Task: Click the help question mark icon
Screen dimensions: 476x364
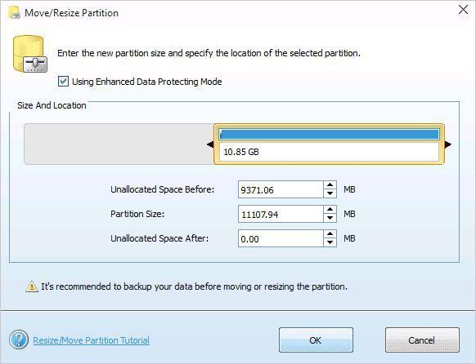Action: point(19,340)
